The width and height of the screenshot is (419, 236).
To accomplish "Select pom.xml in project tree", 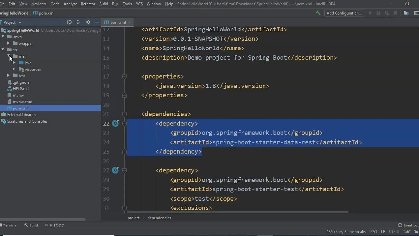I will click(x=50, y=108).
